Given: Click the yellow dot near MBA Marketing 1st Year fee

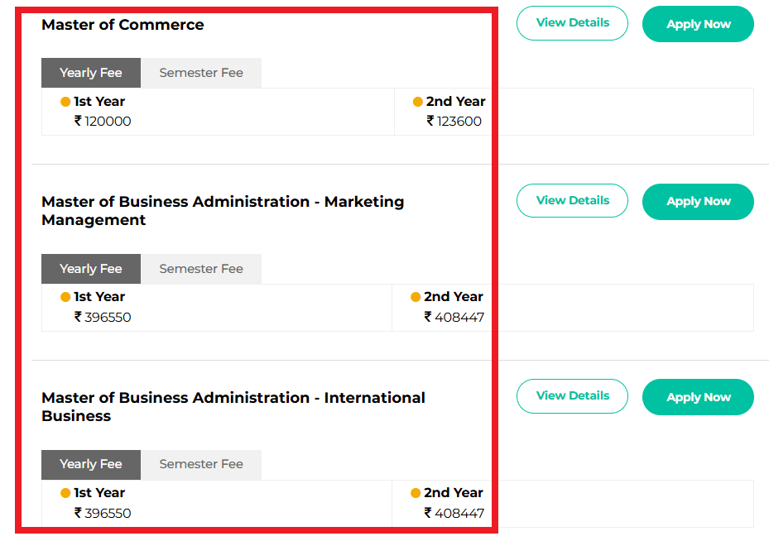Looking at the screenshot, I should coord(65,296).
